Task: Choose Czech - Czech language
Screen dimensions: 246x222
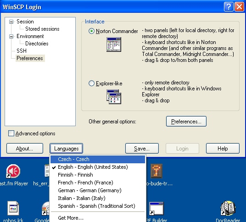Action: click(98, 159)
